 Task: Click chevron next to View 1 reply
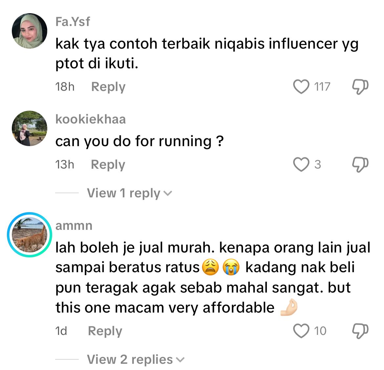(168, 194)
